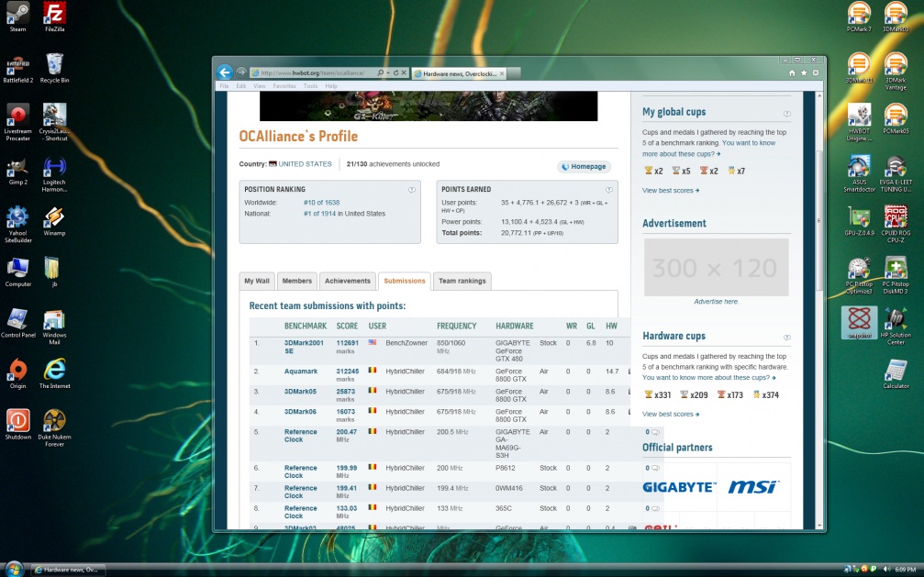The height and width of the screenshot is (577, 924).
Task: Select the Achievements tab
Action: (347, 281)
